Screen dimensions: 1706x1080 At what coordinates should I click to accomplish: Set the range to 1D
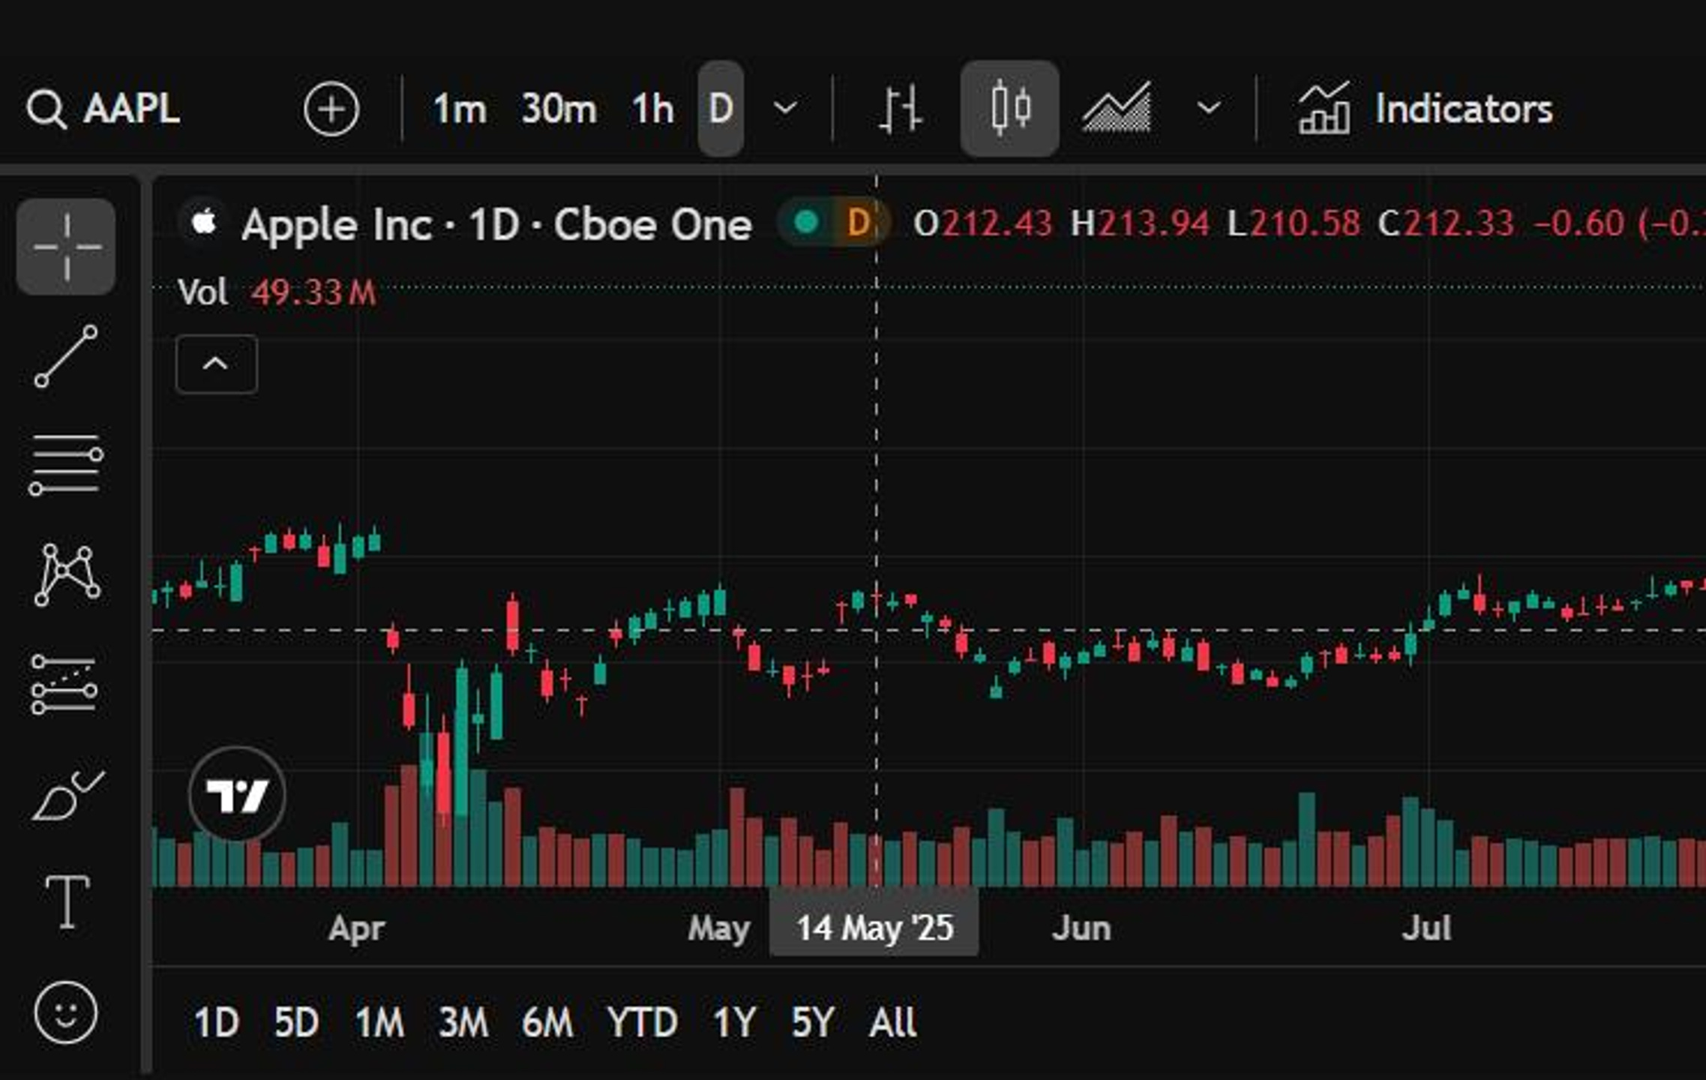[216, 1021]
